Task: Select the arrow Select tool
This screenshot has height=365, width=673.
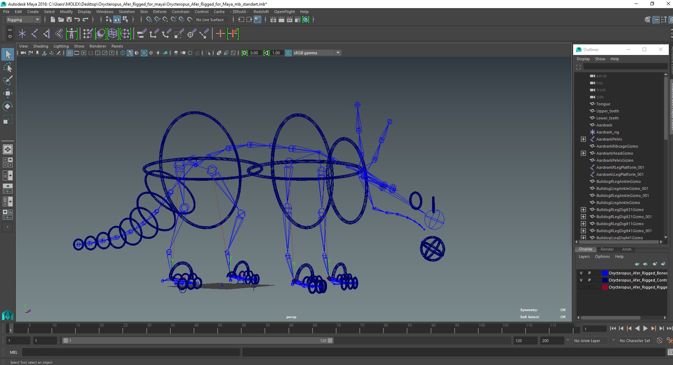Action: coord(8,54)
